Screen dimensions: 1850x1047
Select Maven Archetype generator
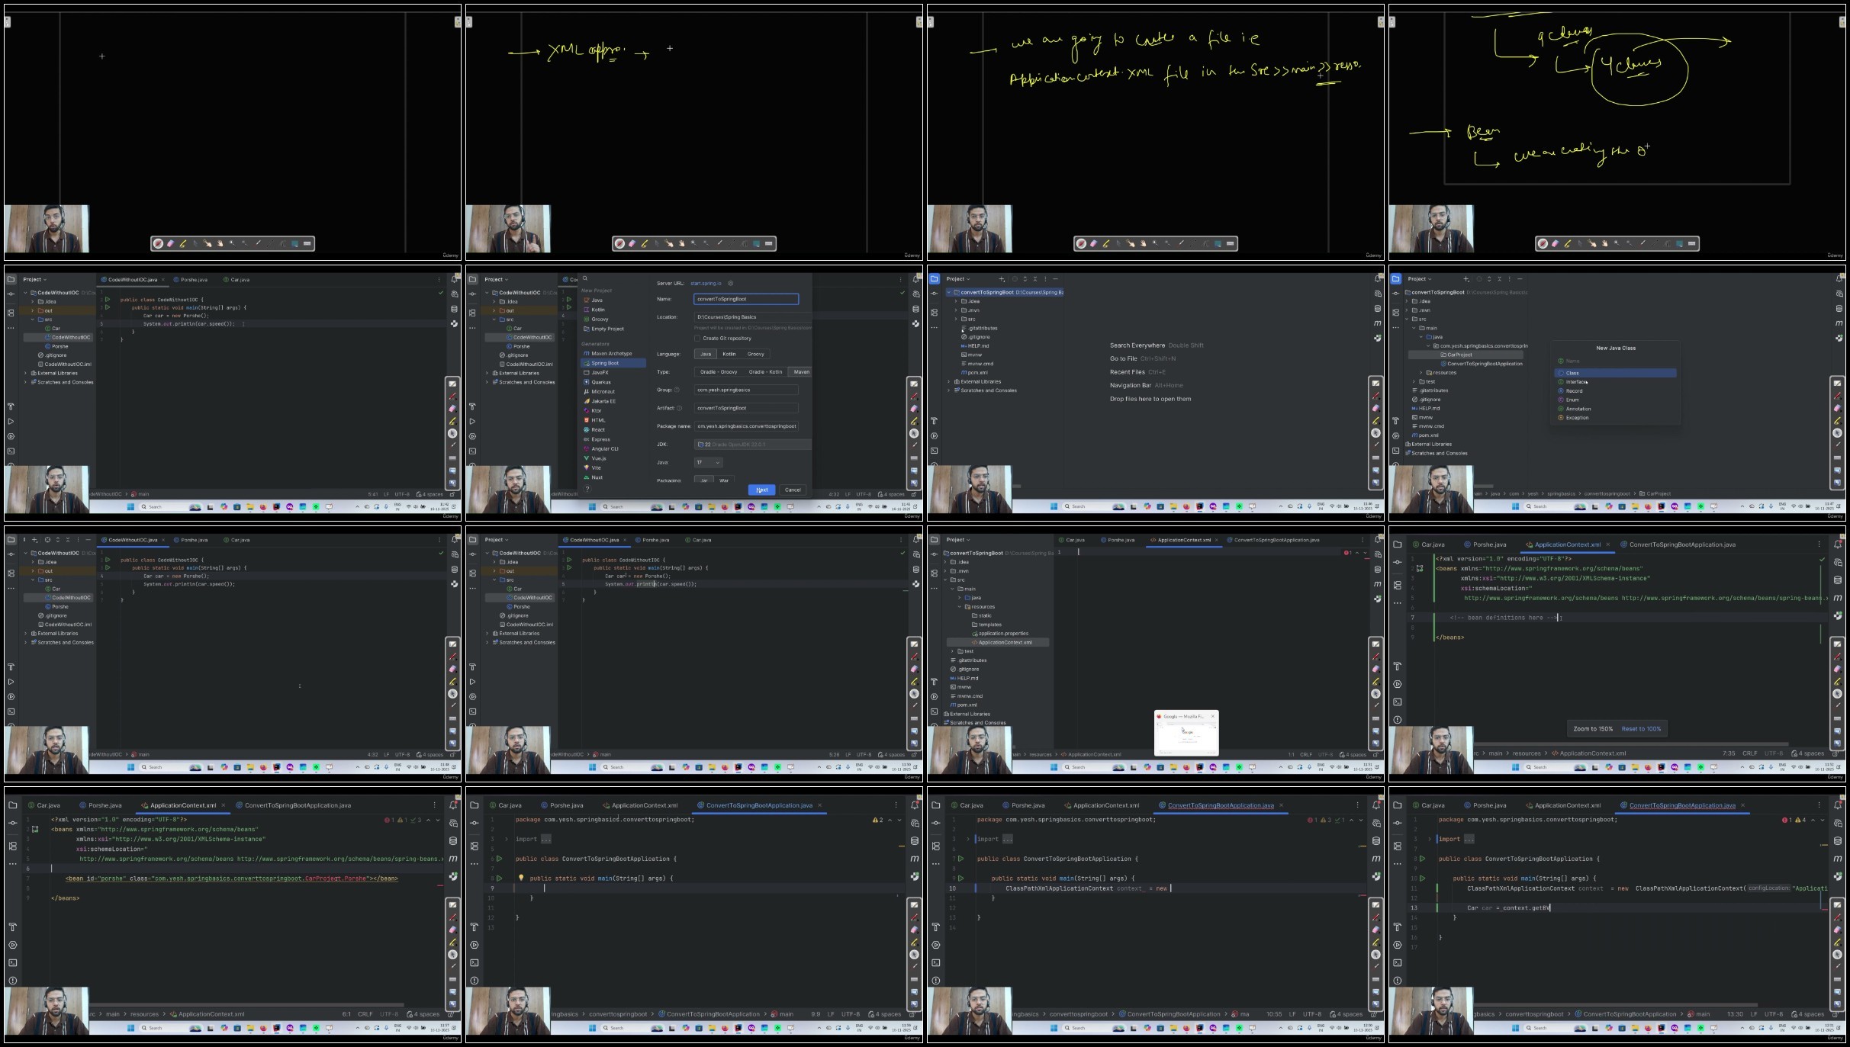[611, 354]
